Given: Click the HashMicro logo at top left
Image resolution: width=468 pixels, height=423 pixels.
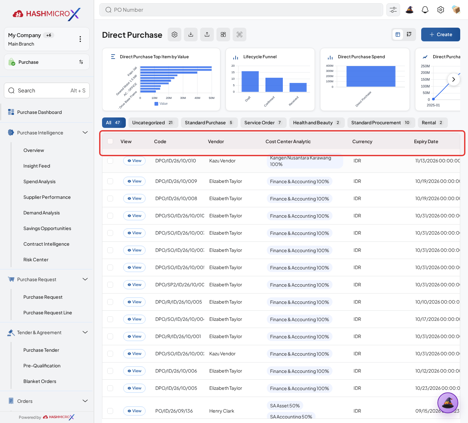Looking at the screenshot, I should [47, 14].
